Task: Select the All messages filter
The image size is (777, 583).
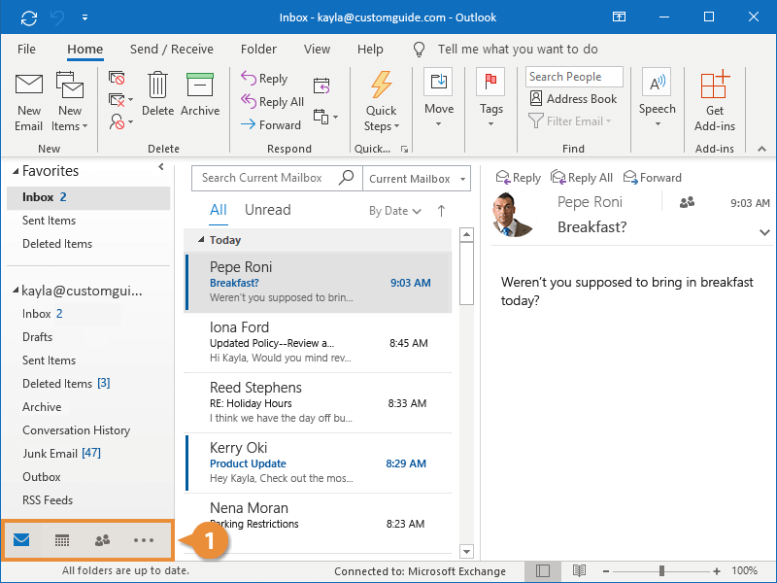Action: 218,209
